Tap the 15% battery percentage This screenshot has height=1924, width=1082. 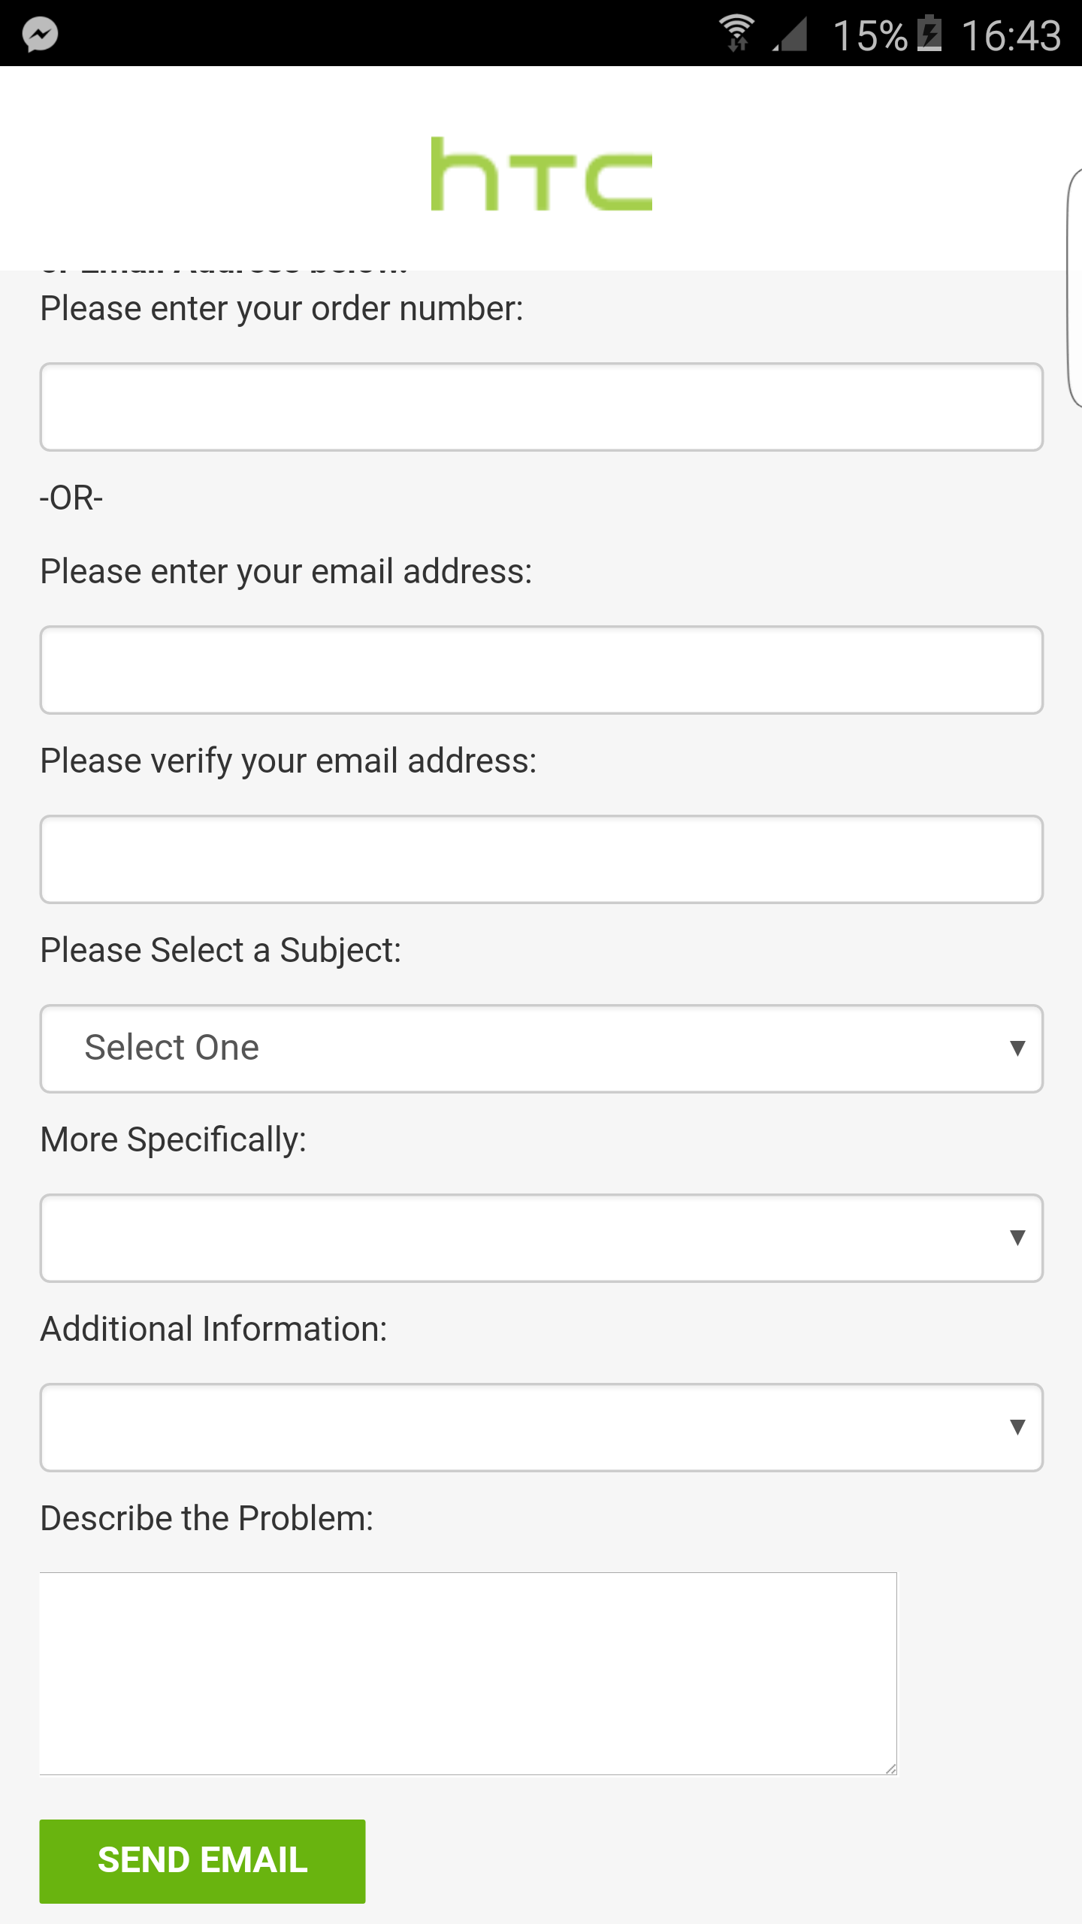(x=870, y=35)
